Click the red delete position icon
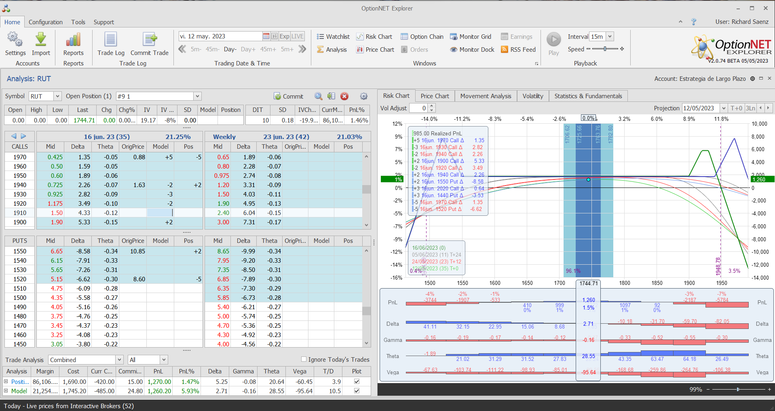Screen dimensions: 775x411 [x=344, y=96]
